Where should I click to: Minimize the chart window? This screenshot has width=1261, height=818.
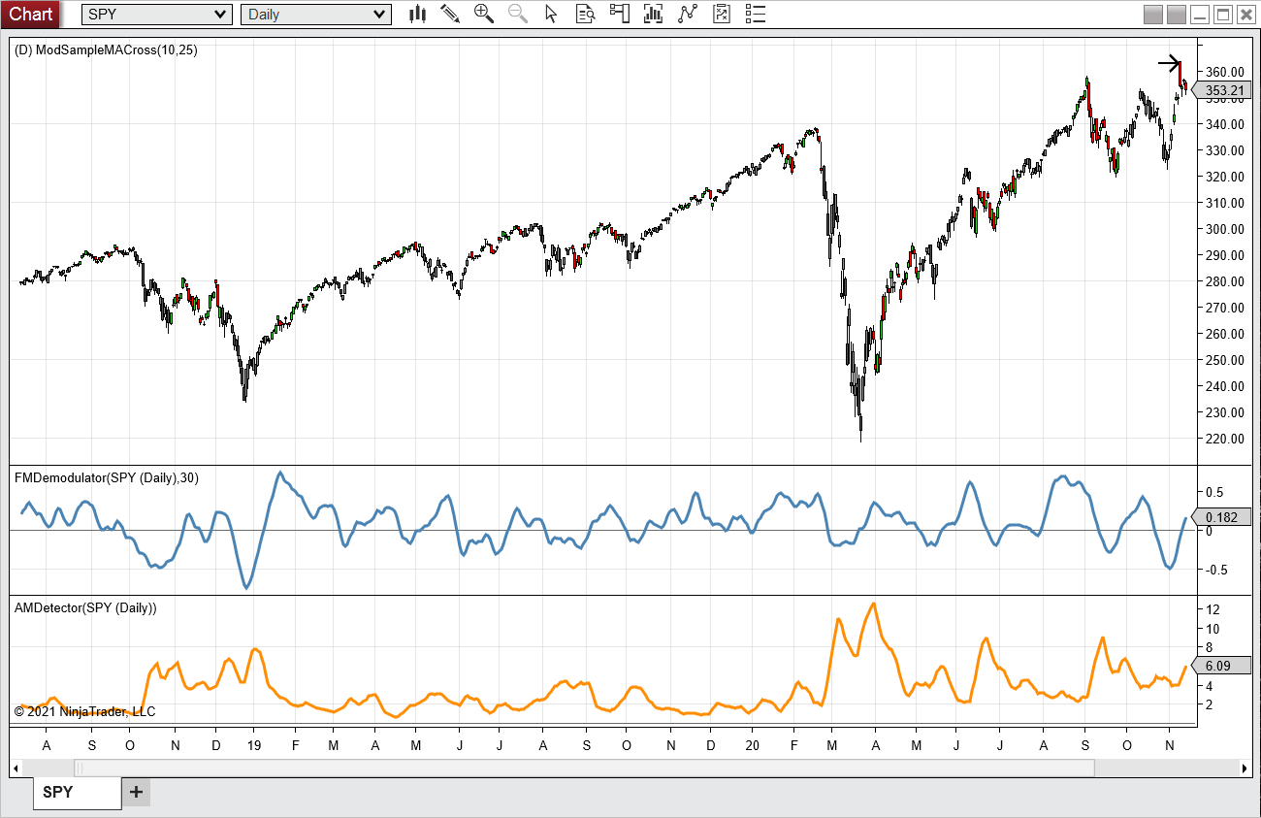1201,15
